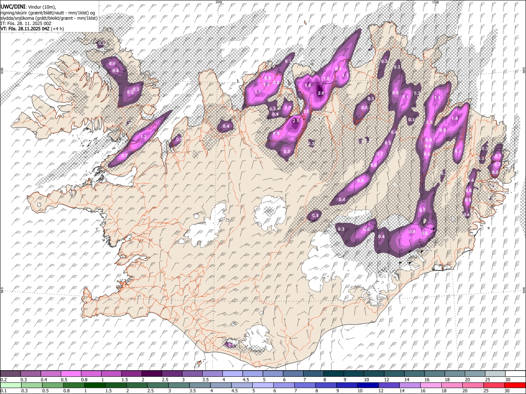Image resolution: width=526 pixels, height=394 pixels.
Task: Select the 'IT: Fös. 28. 11. 2025 00Z' init time
Action: coord(26,23)
